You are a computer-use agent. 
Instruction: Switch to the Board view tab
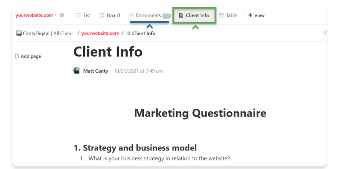click(x=110, y=15)
